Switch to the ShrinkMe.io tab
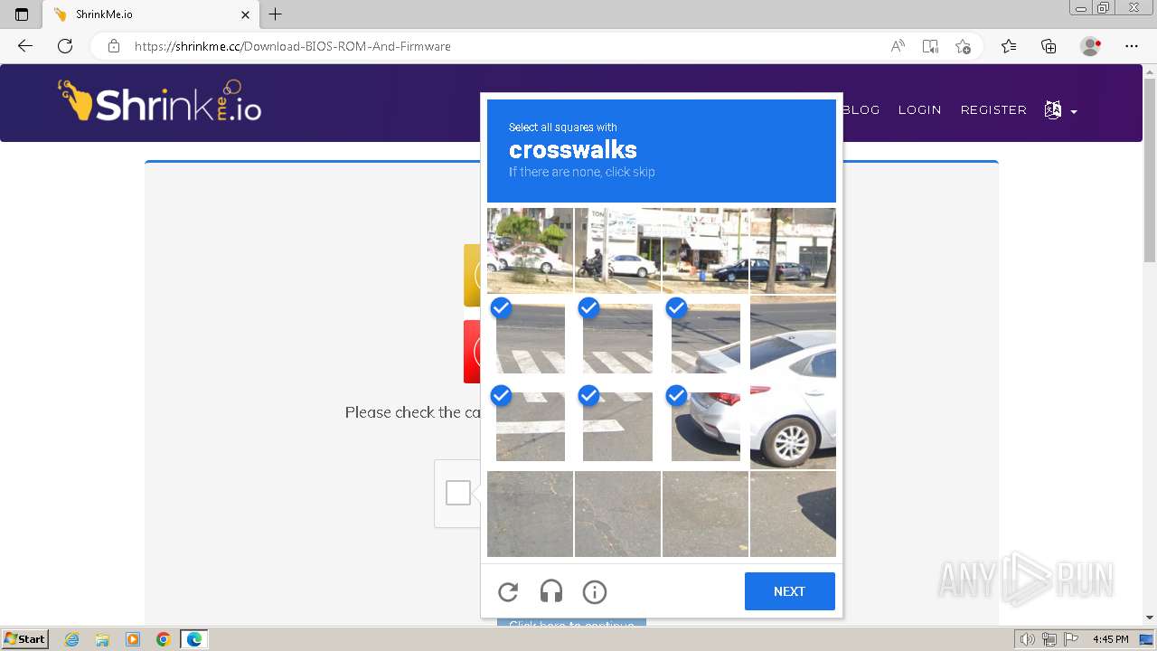The image size is (1157, 651). (150, 14)
